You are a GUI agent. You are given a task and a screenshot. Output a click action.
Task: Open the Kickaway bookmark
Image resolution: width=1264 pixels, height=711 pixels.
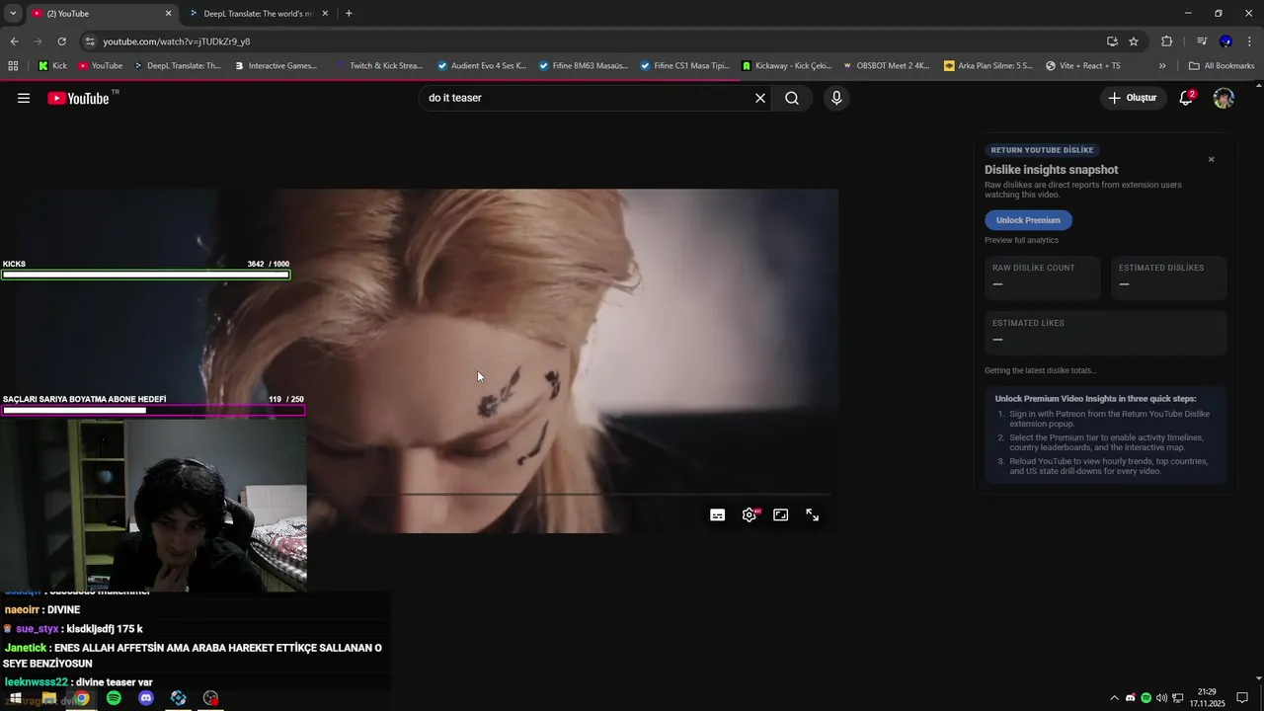786,66
